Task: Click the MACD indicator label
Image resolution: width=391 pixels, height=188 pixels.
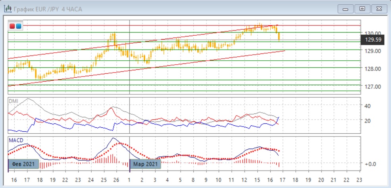Action: pyautogui.click(x=15, y=140)
